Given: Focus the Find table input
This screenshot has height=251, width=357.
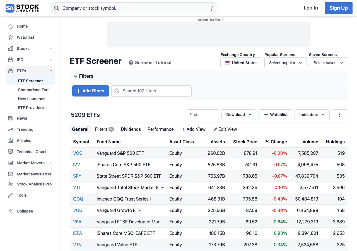Looking at the screenshot, I should click(x=202, y=115).
